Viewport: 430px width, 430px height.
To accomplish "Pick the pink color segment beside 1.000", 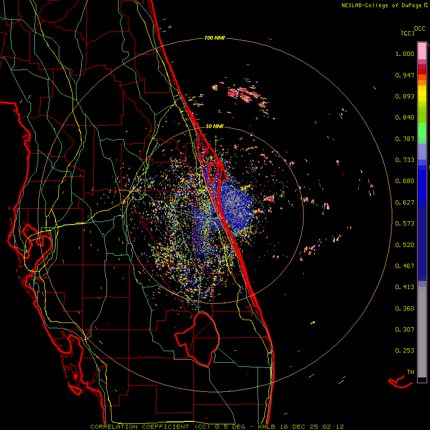I will [x=422, y=51].
